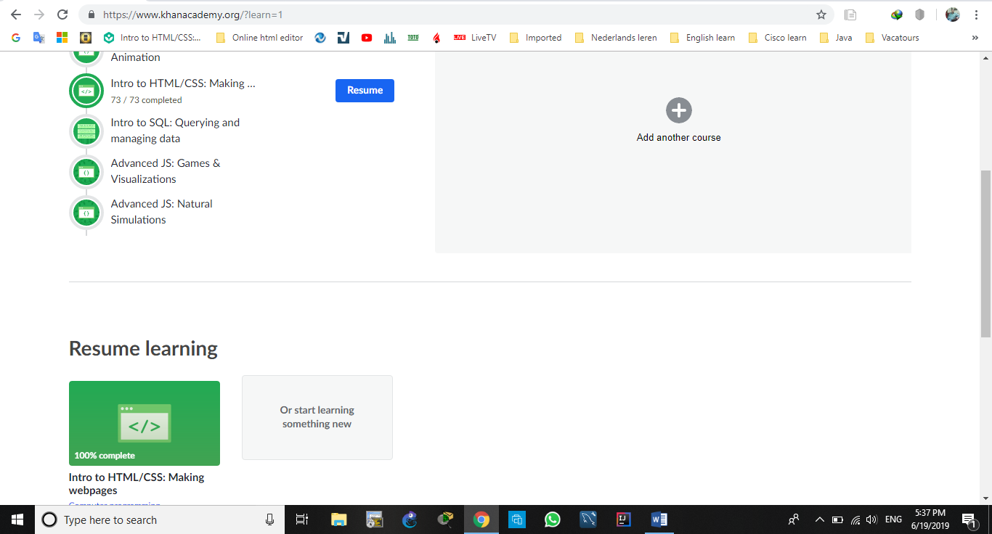Click the network Wi-Fi tray icon
Screen dimensions: 992x534
click(x=855, y=519)
